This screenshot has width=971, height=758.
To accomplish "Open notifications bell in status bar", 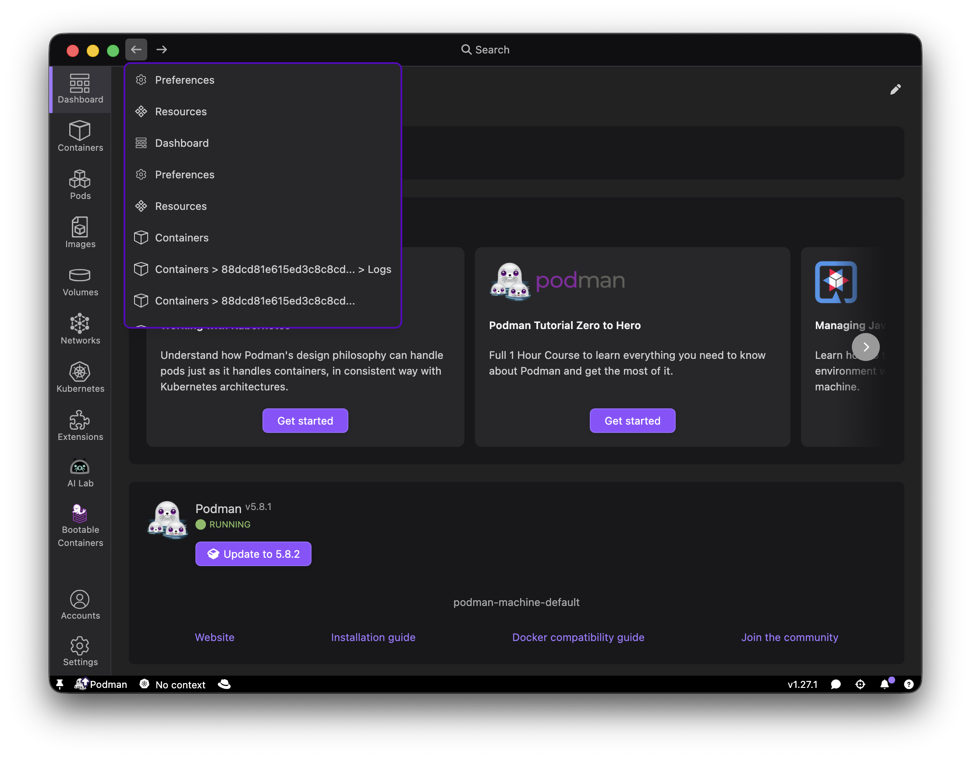I will point(885,684).
